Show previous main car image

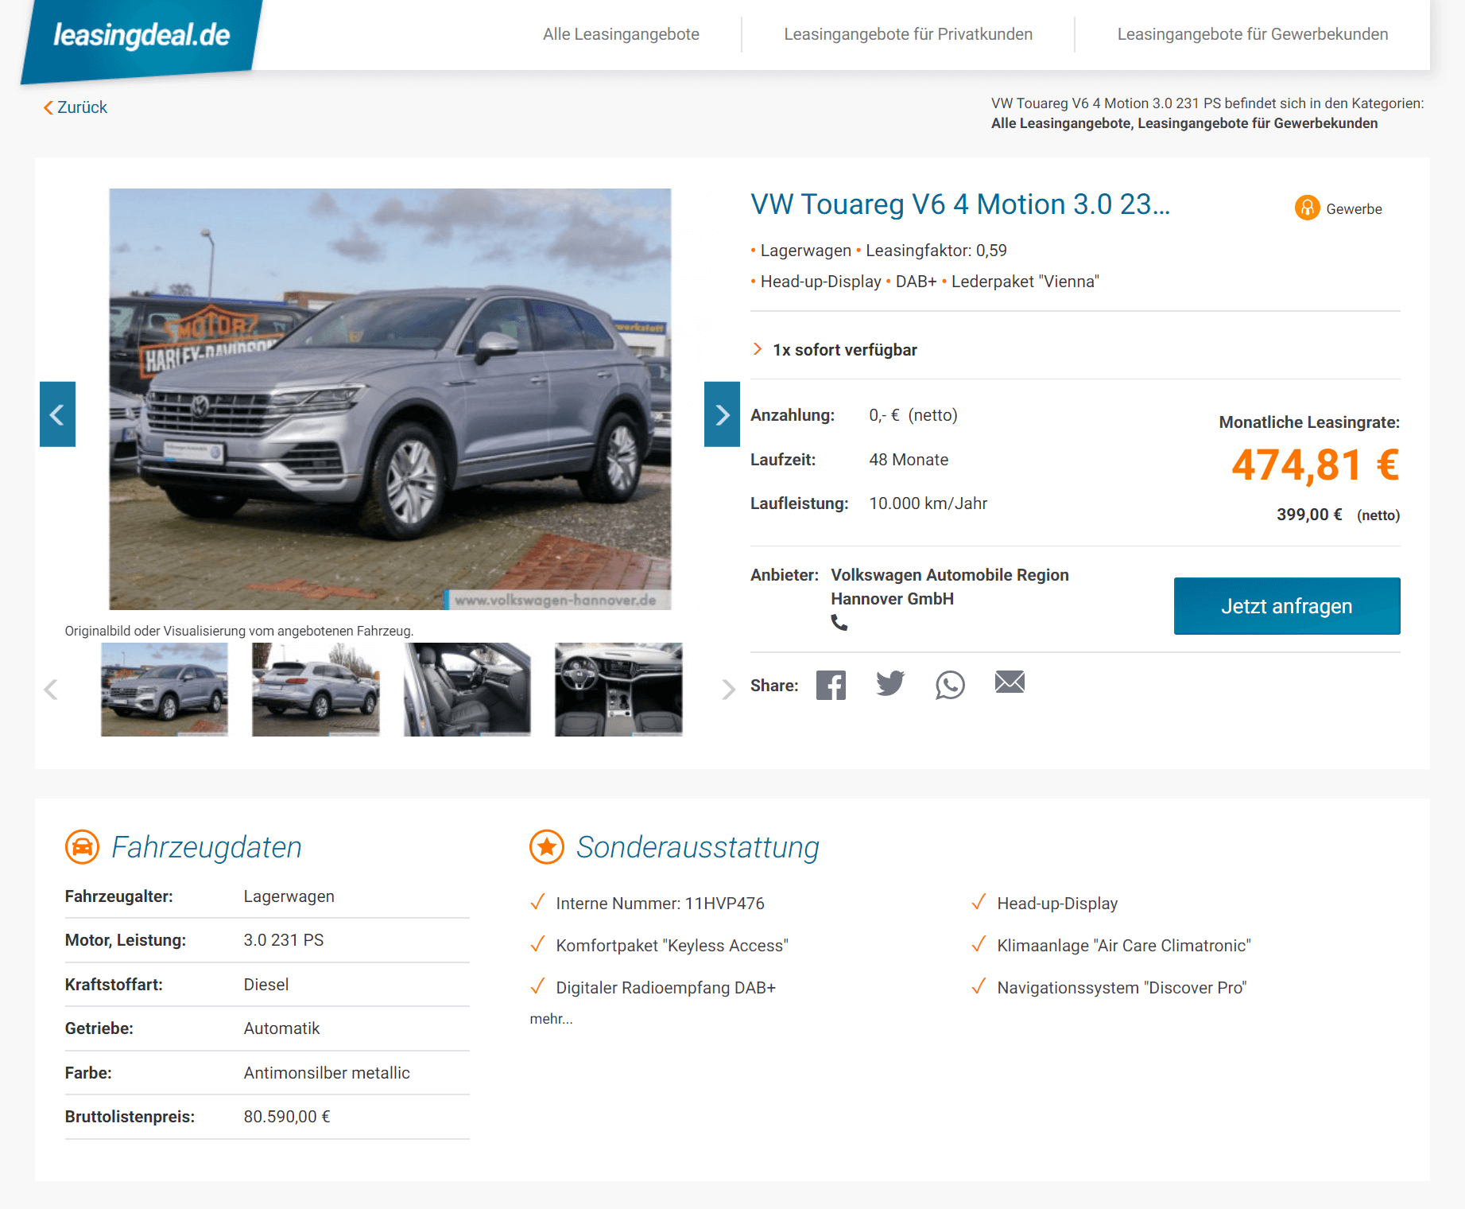[x=57, y=414]
